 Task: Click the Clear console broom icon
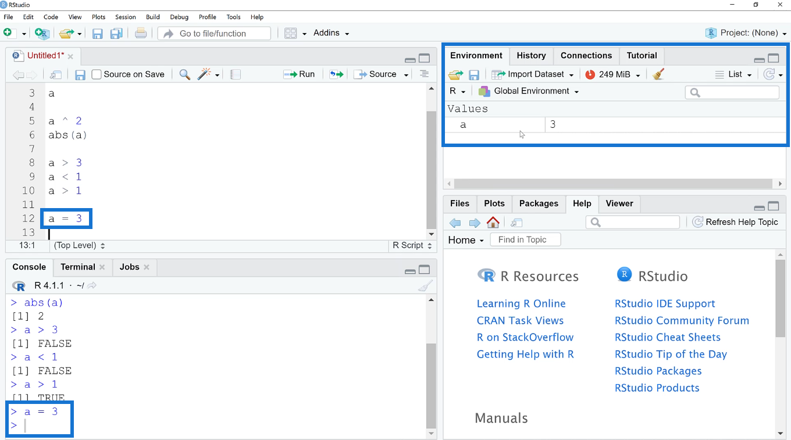tap(425, 285)
